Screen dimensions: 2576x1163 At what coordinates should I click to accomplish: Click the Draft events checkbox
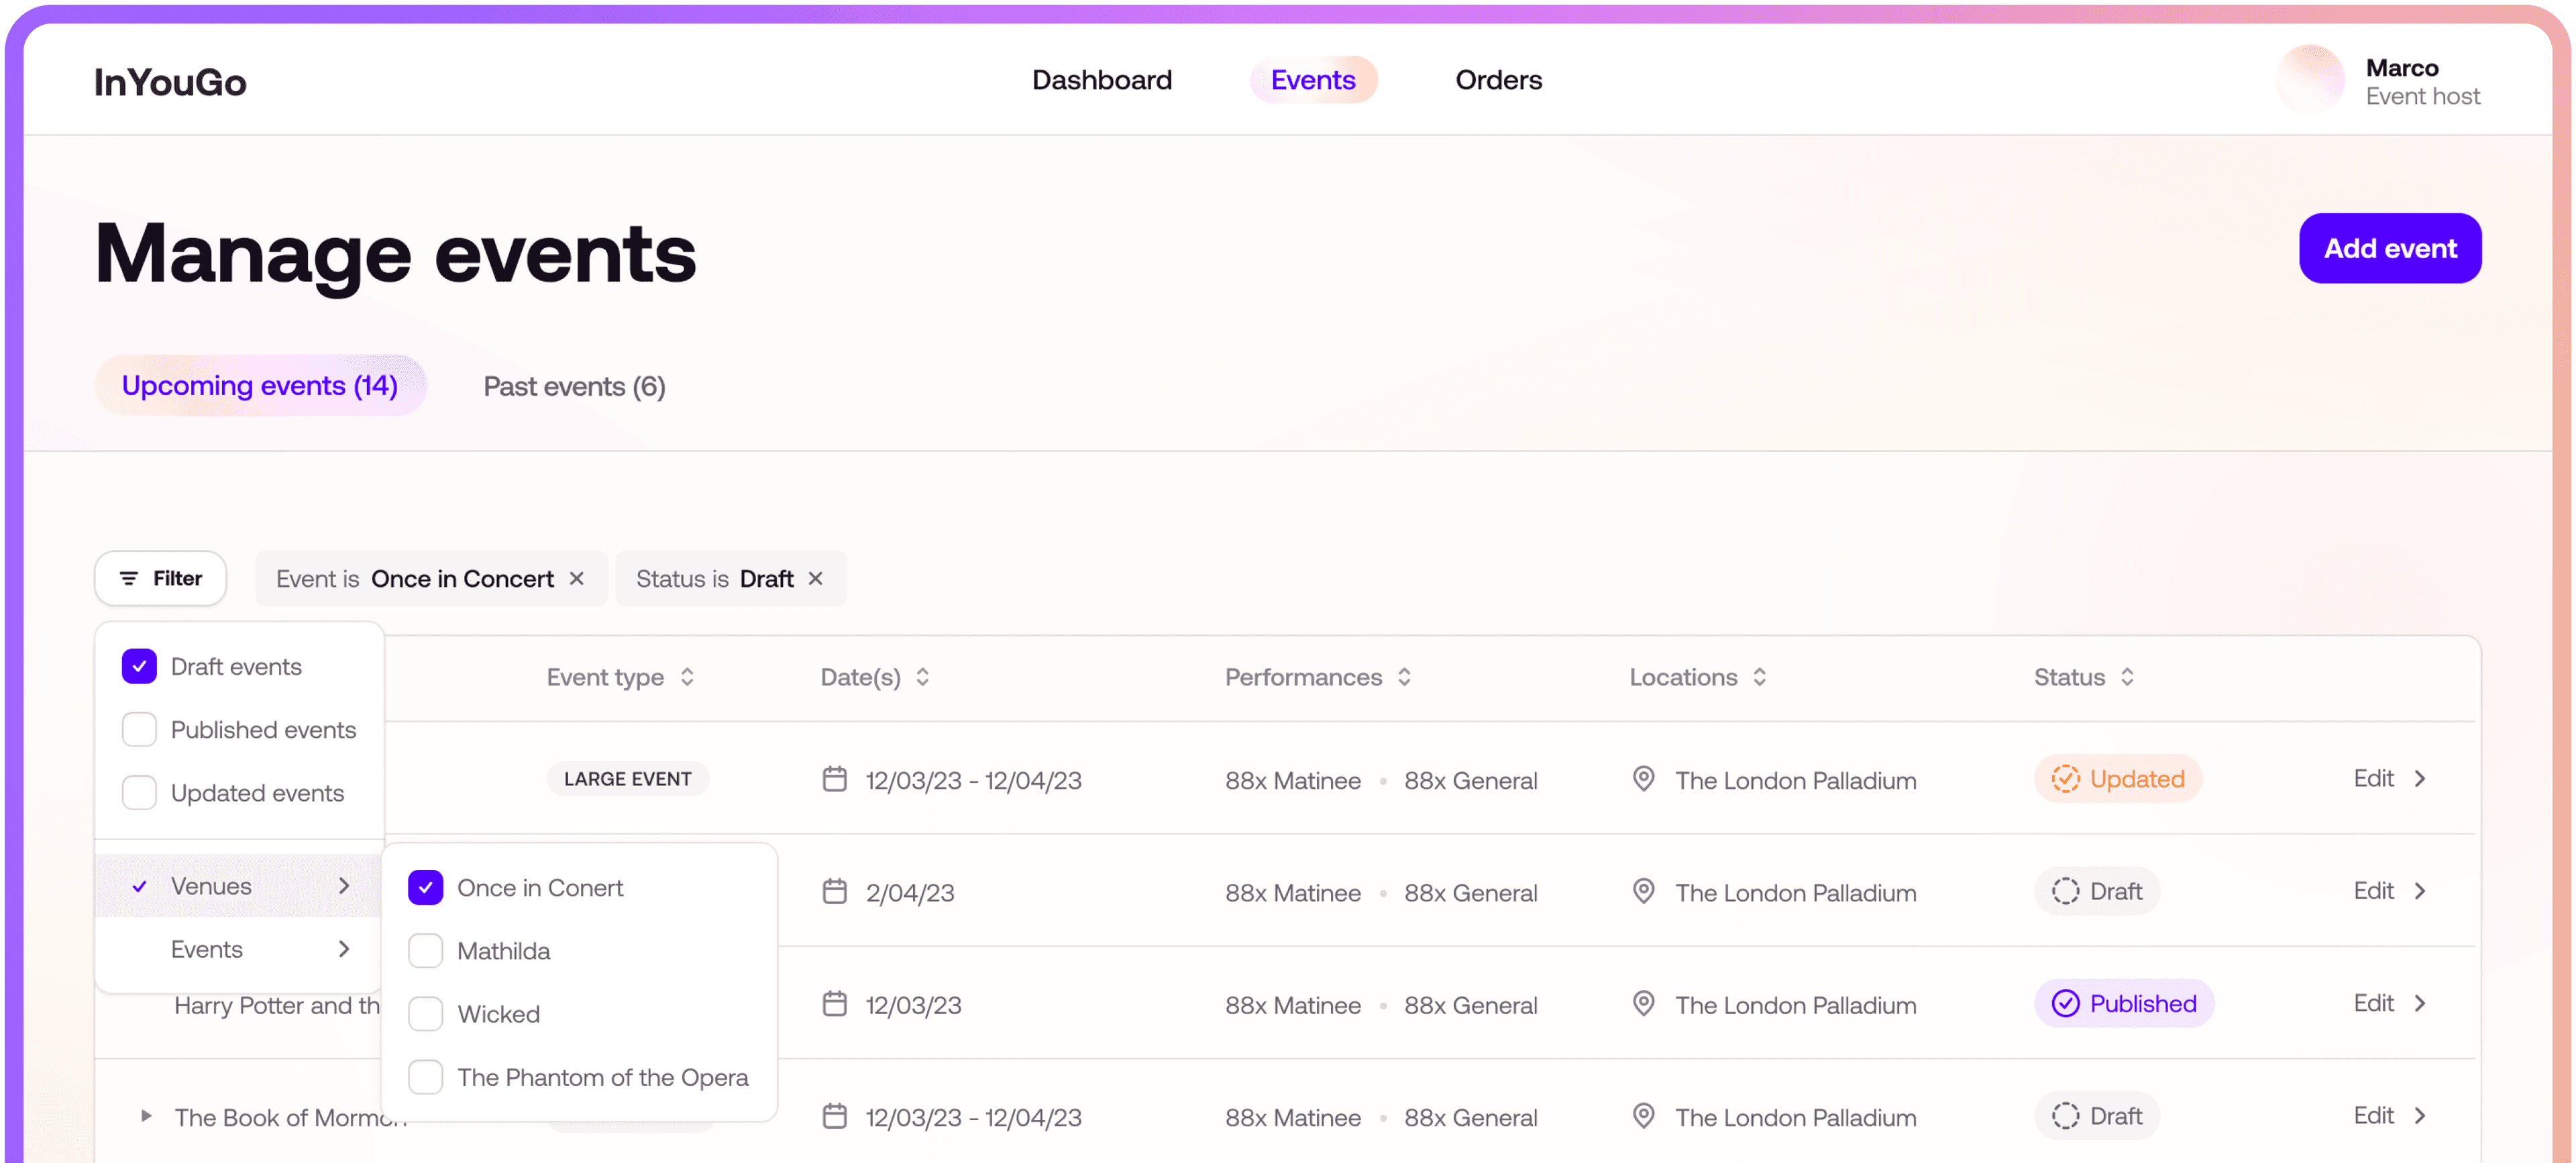point(140,665)
